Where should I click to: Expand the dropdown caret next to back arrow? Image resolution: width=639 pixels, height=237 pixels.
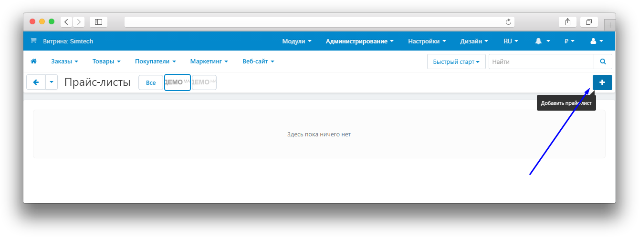[52, 82]
